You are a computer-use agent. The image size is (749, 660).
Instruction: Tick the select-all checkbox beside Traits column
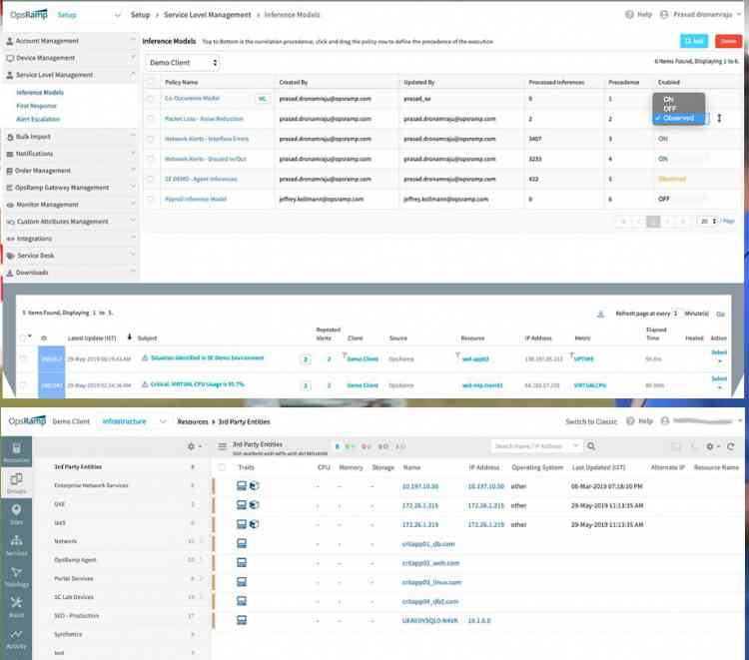point(222,467)
